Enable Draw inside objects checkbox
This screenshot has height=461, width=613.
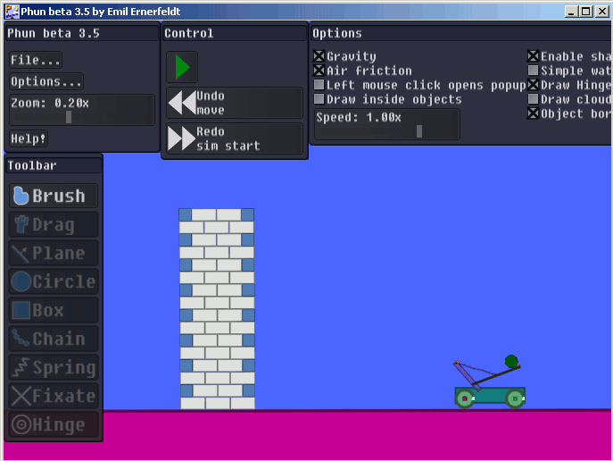319,99
